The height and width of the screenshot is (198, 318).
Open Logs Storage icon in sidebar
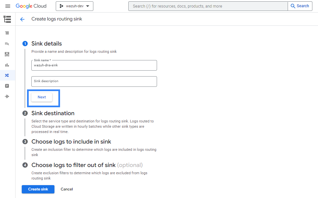pyautogui.click(x=7, y=86)
